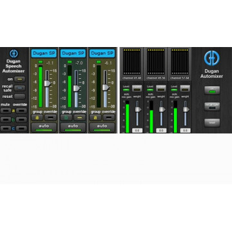Click the auto mix gain meter under channel 41-48
Image resolution: width=232 pixels, height=232 pixels.
point(128,117)
